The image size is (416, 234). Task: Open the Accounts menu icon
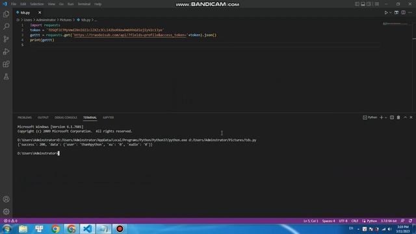click(6, 200)
